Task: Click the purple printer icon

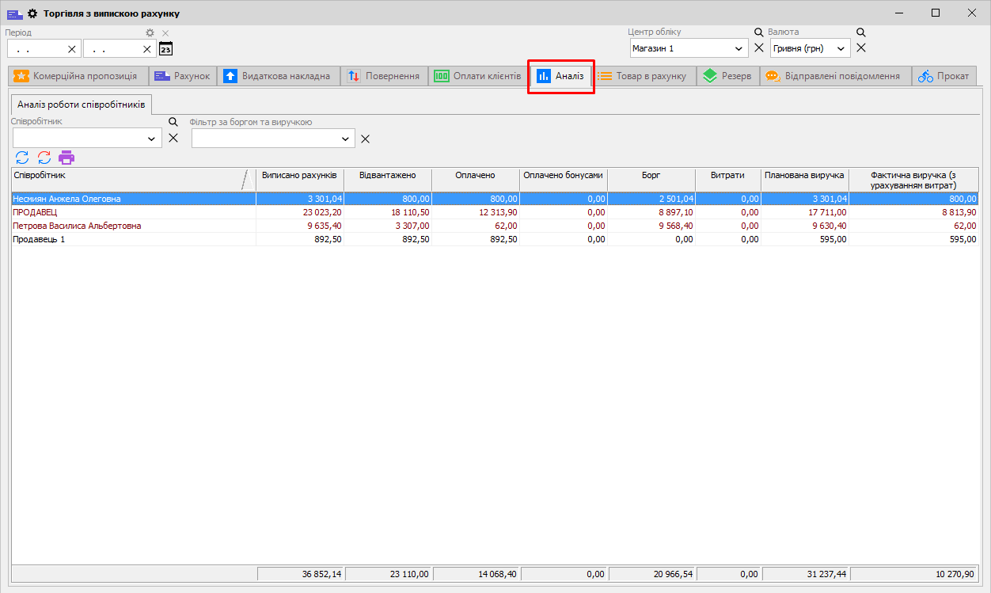Action: [66, 157]
